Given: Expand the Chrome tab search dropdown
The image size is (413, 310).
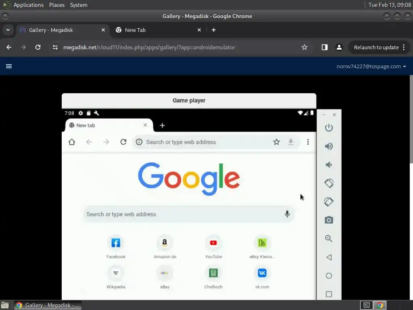Looking at the screenshot, I should pyautogui.click(x=8, y=30).
